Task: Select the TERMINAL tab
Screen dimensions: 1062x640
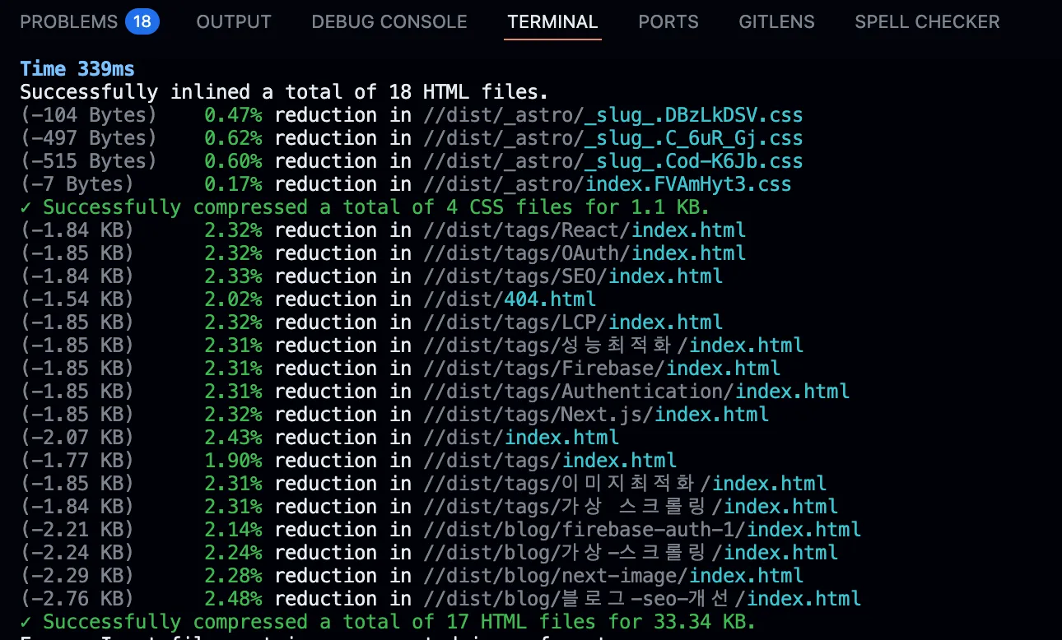Action: (x=552, y=22)
